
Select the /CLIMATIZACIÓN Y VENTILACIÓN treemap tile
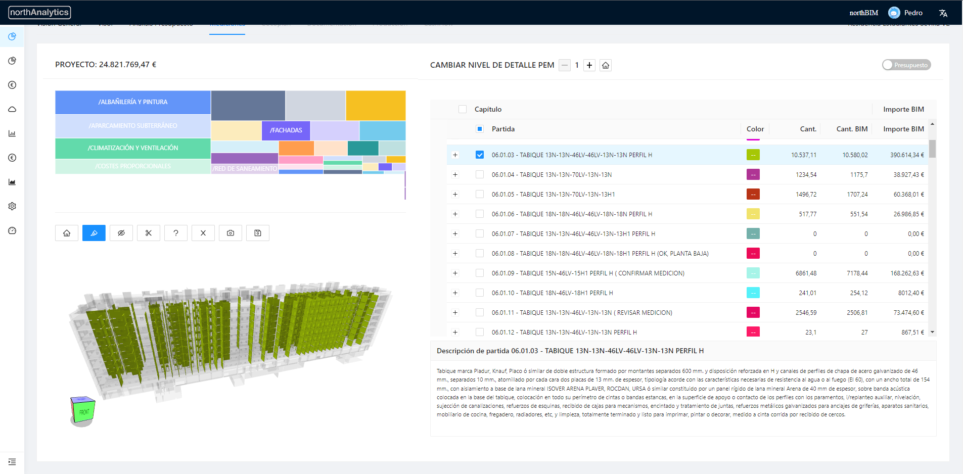tap(133, 148)
